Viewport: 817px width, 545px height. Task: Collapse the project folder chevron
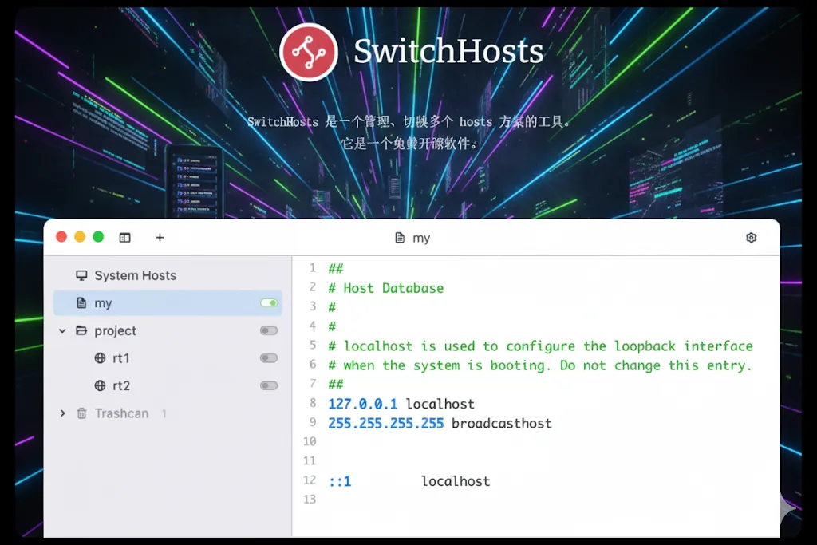(62, 330)
